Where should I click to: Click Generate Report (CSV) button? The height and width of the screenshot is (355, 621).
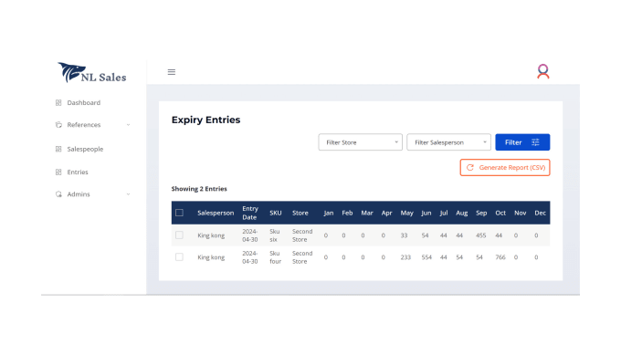(x=505, y=168)
